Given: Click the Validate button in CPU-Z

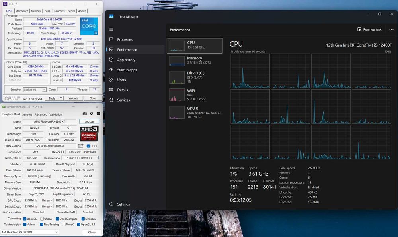Looking at the screenshot, I should click(73, 98).
